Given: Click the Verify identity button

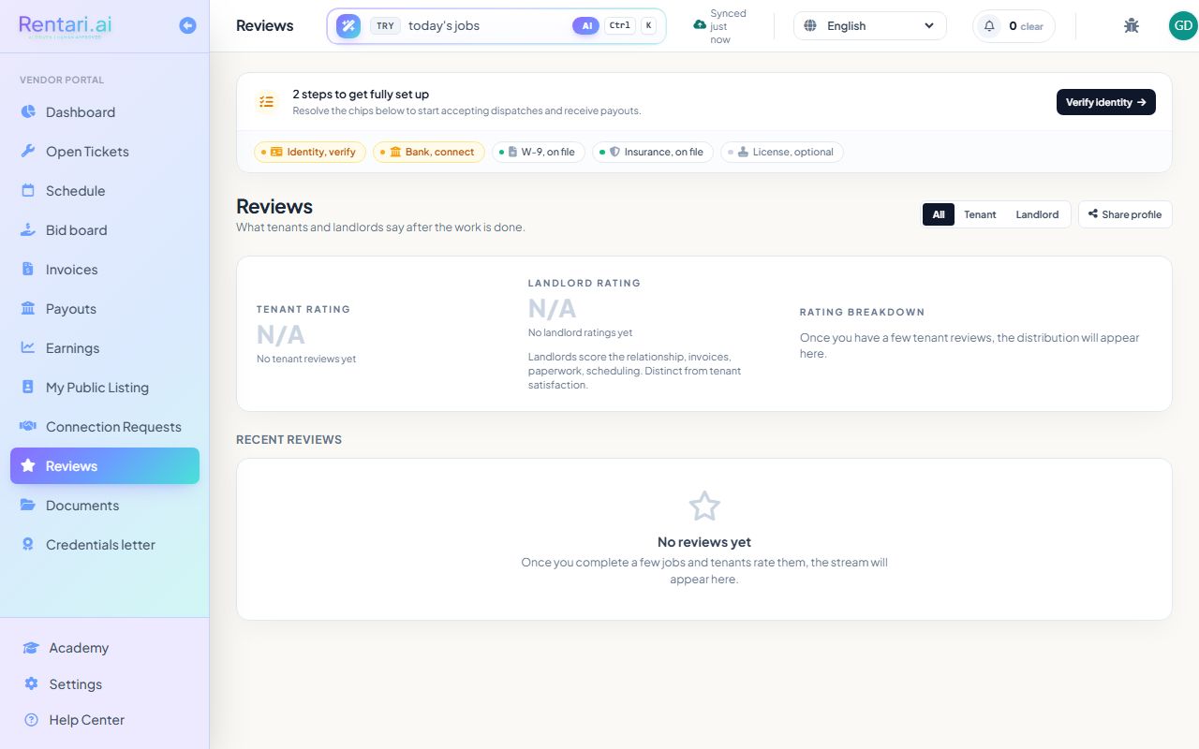Looking at the screenshot, I should coord(1106,102).
